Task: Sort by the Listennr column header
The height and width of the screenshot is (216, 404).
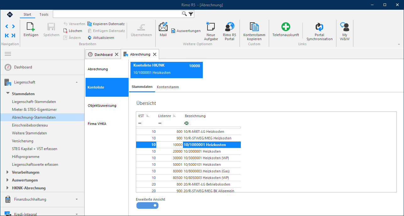Action: tap(165, 116)
